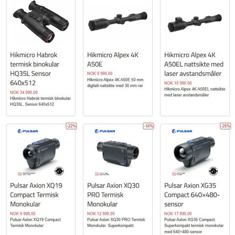Open the Hikmicro Habrok binocular product image

(x=41, y=22)
